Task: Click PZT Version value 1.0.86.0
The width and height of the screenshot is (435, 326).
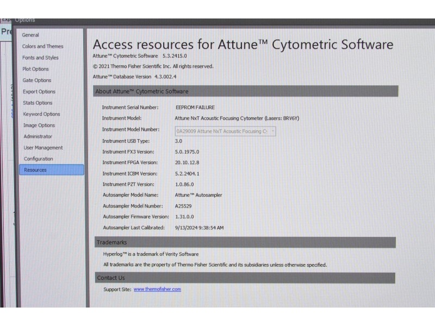Action: (184, 184)
